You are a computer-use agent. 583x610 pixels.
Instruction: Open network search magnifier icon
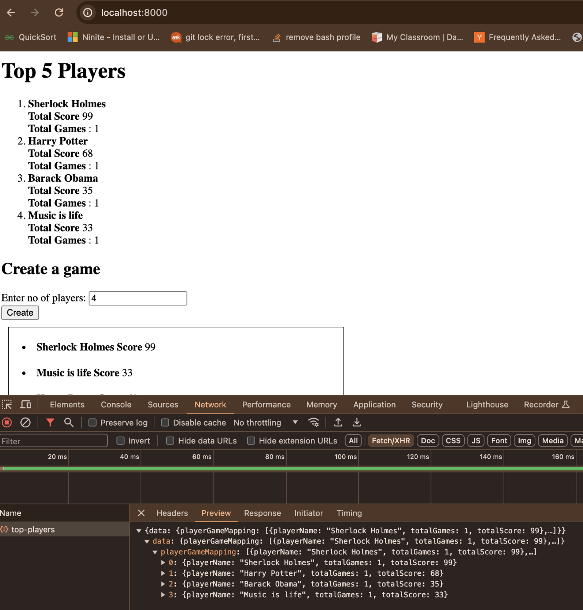pyautogui.click(x=69, y=422)
